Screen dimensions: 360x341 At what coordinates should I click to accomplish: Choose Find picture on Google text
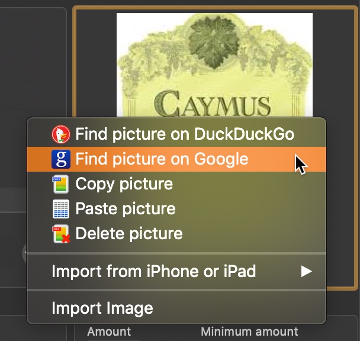[x=162, y=159]
